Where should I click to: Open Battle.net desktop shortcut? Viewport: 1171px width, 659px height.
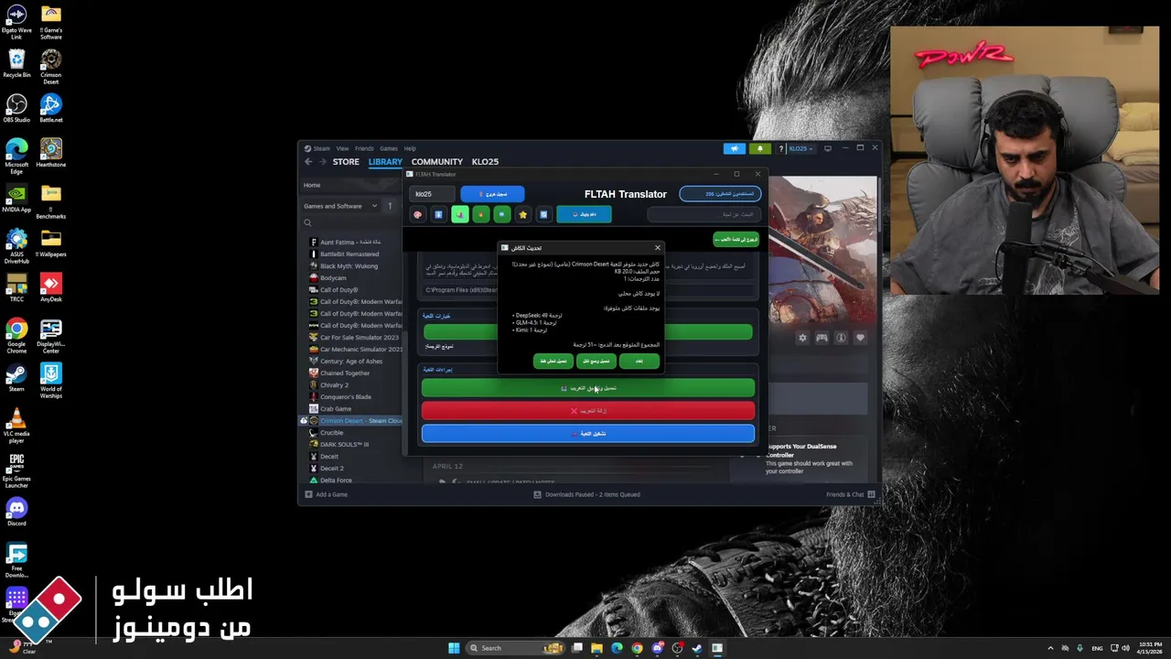(51, 108)
